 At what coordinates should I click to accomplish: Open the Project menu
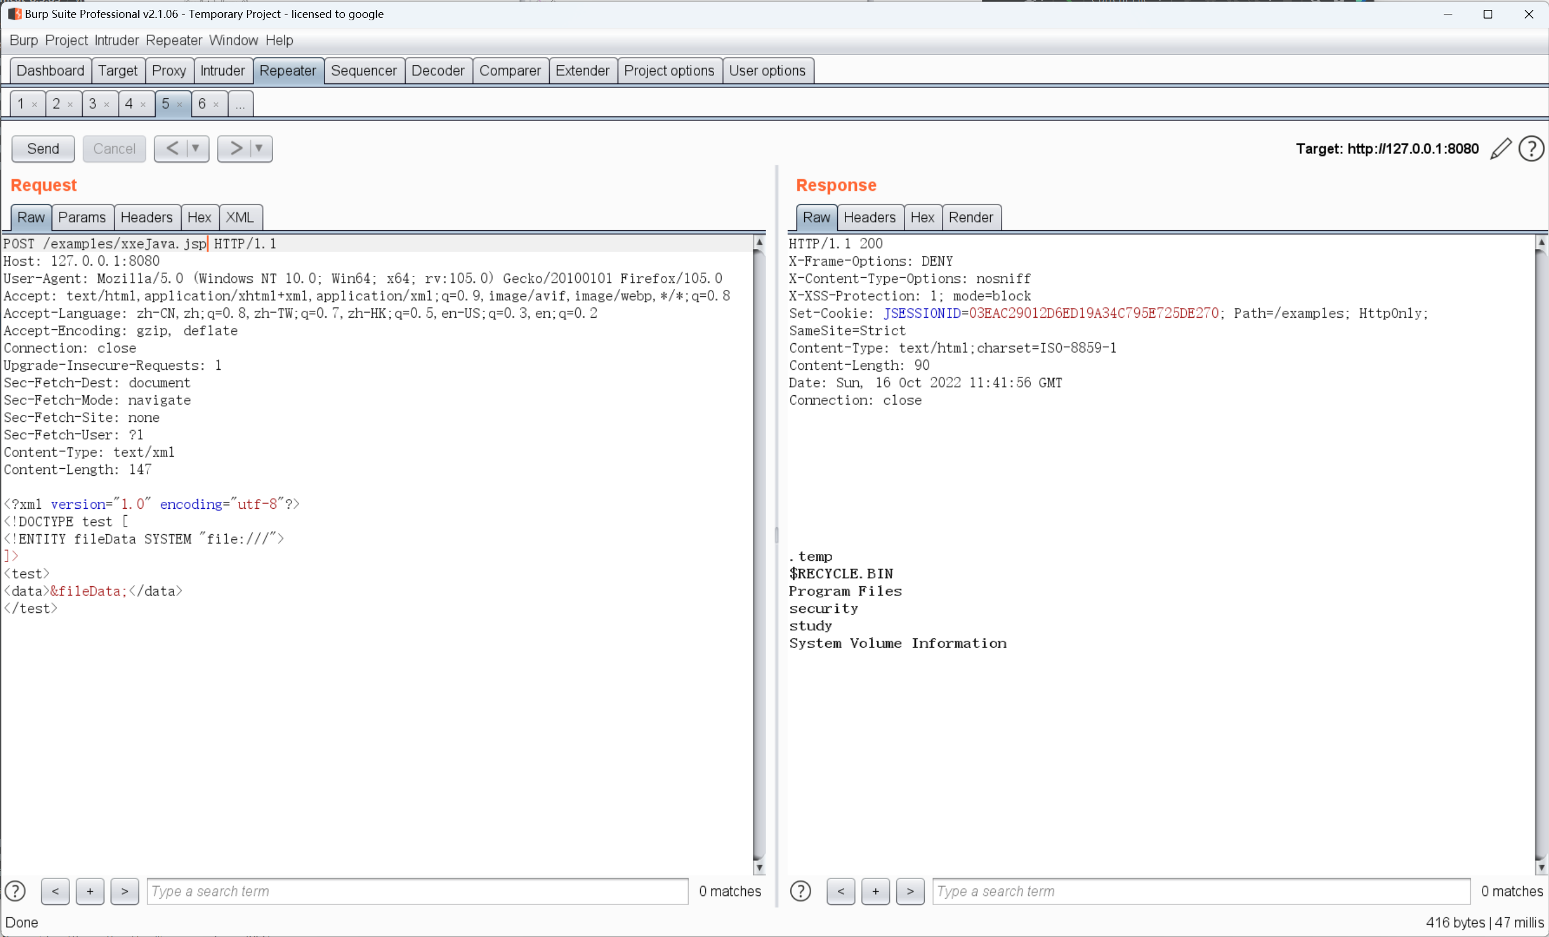[x=67, y=41]
